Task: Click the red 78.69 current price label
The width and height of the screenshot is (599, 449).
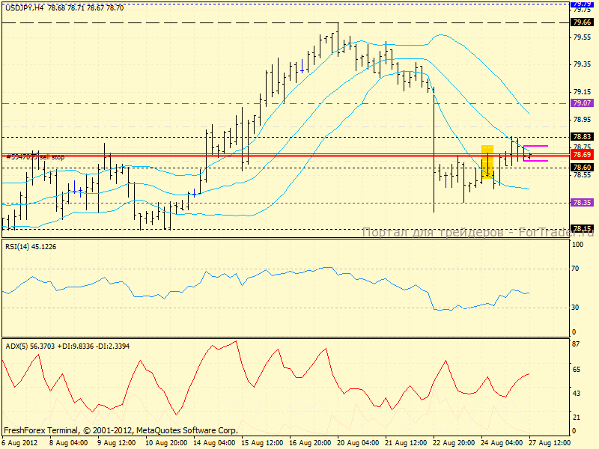Action: click(582, 154)
